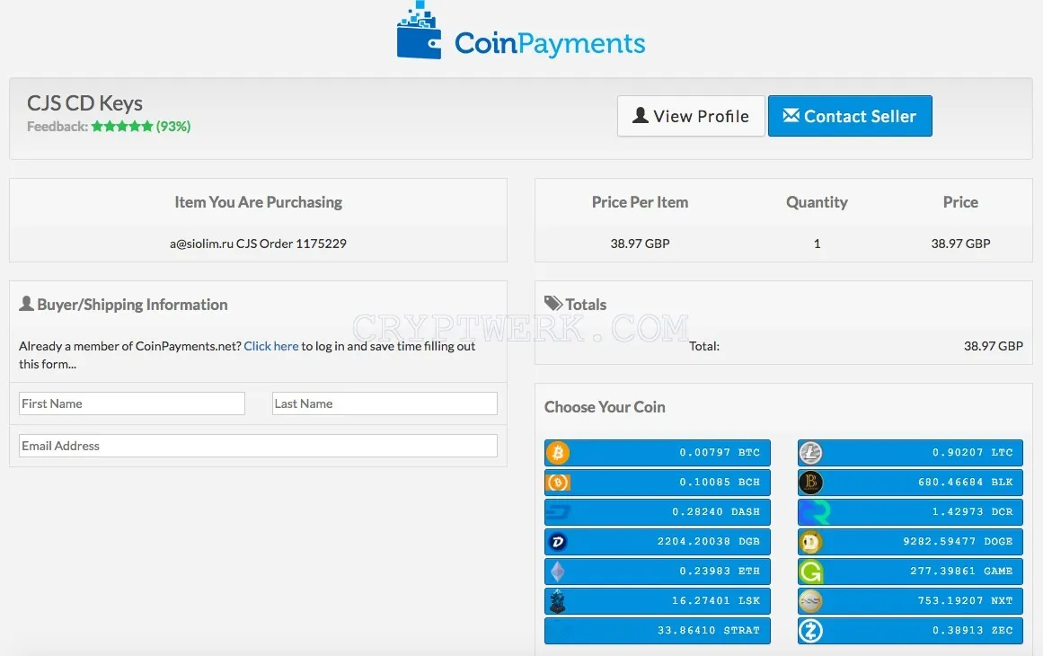The height and width of the screenshot is (656, 1043).
Task: Click the '(93%)' feedback percentage
Action: (173, 127)
